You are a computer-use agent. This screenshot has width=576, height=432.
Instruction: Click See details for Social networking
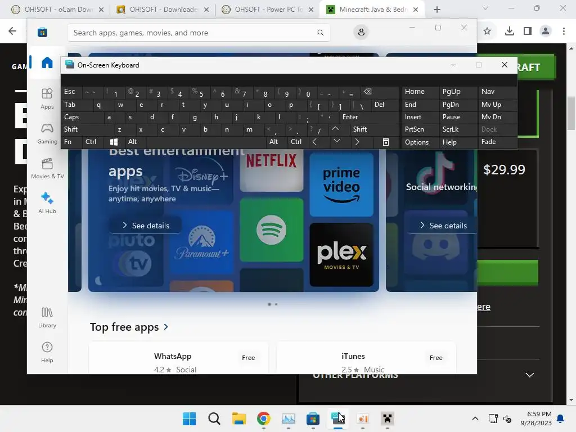click(x=443, y=226)
